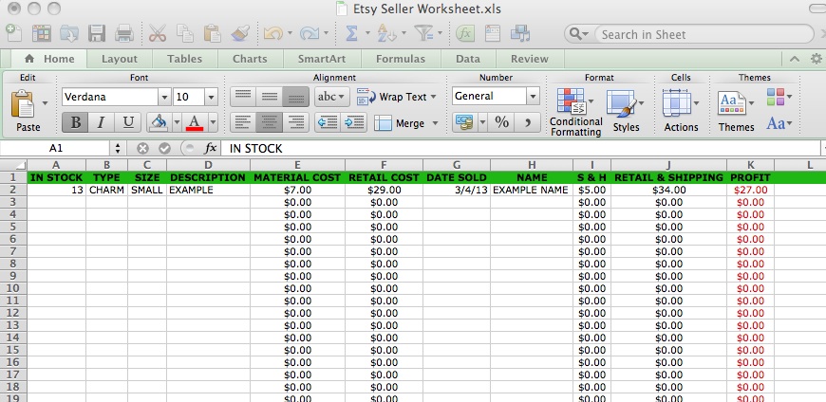Open the abc text orientation dropdown

pos(332,97)
